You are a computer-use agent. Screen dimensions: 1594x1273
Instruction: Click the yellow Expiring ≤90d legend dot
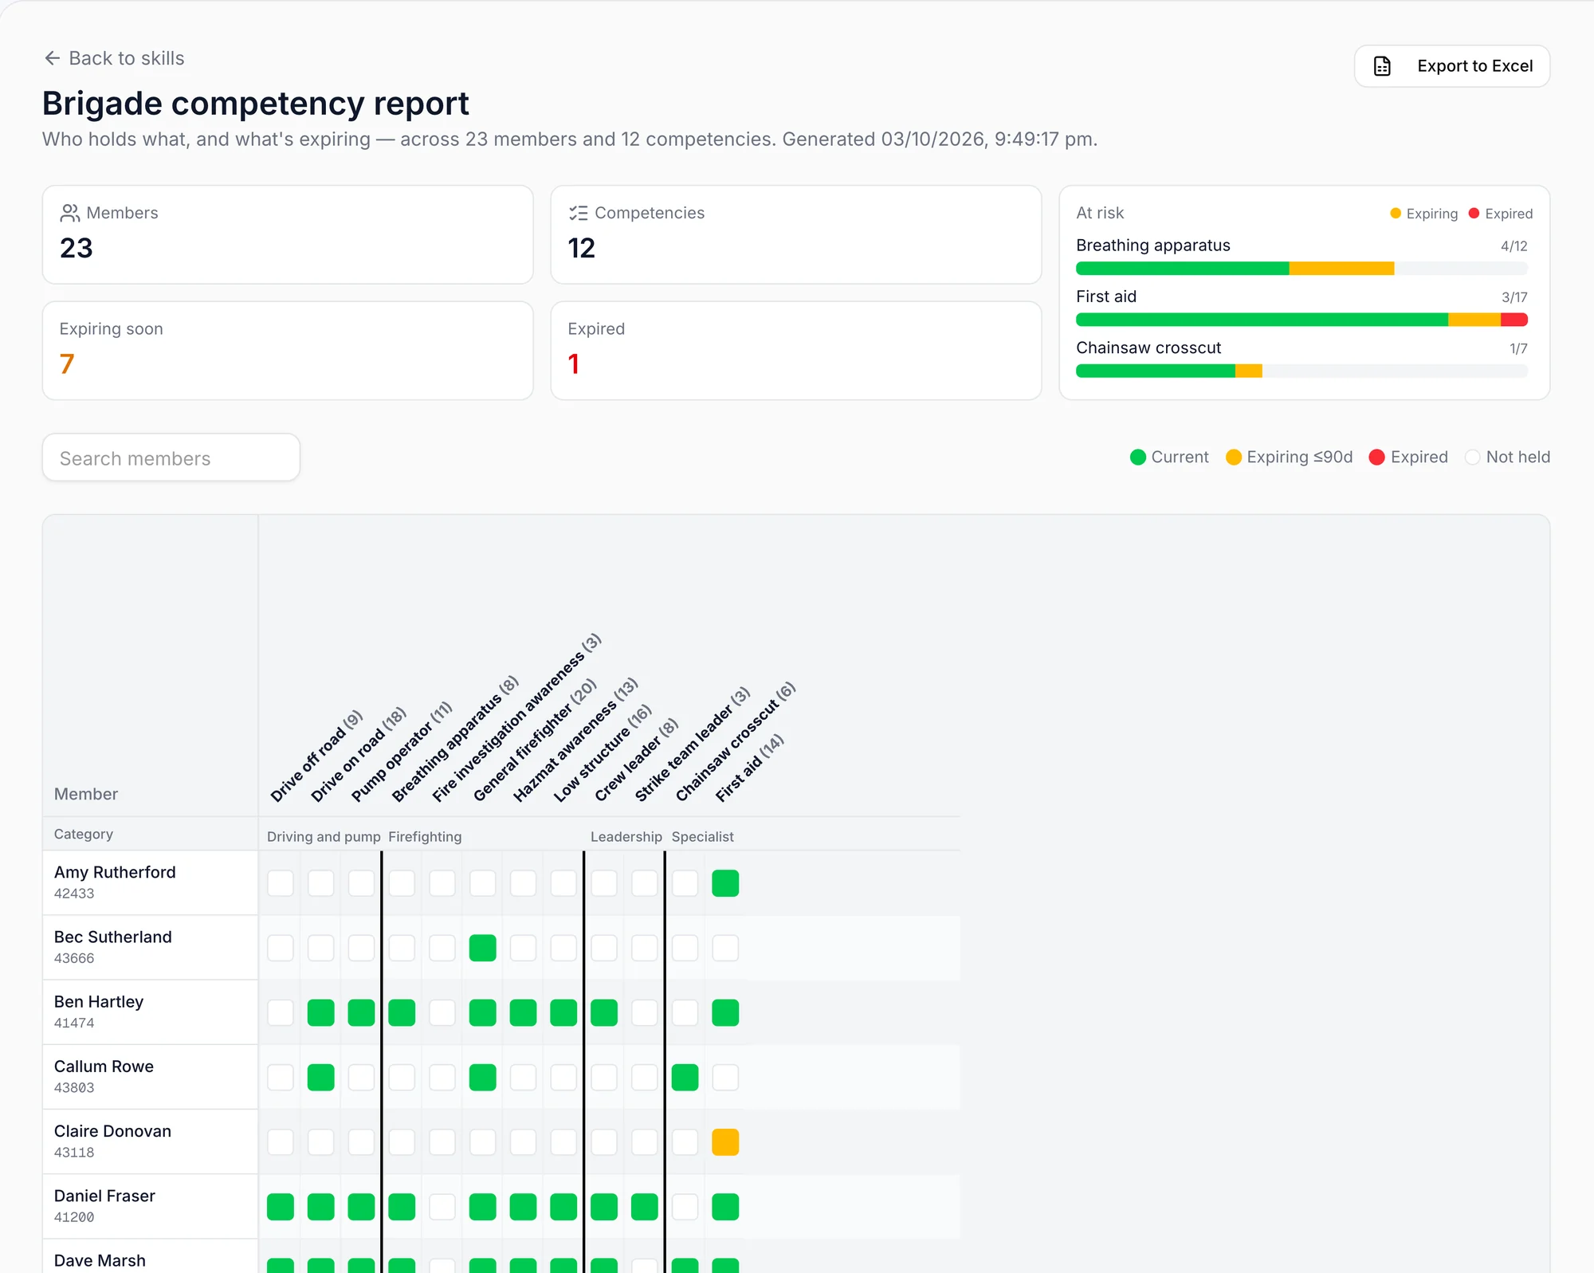(x=1234, y=457)
